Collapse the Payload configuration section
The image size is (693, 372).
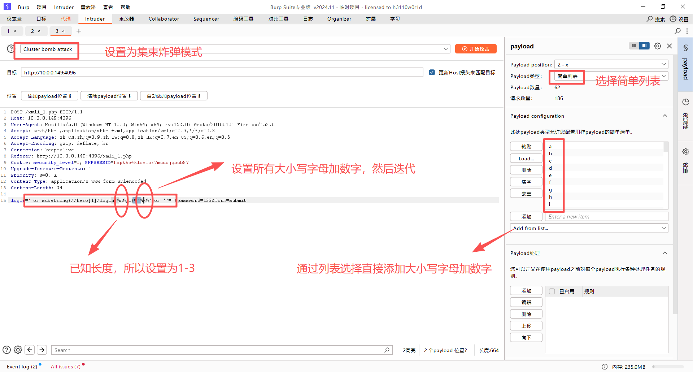click(x=665, y=116)
